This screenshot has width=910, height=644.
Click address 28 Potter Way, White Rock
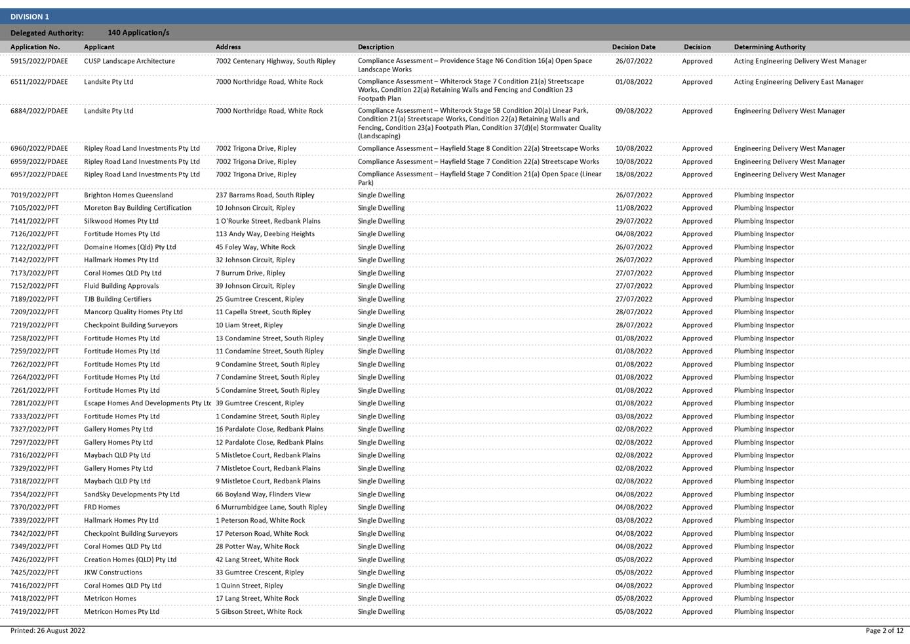point(258,546)
